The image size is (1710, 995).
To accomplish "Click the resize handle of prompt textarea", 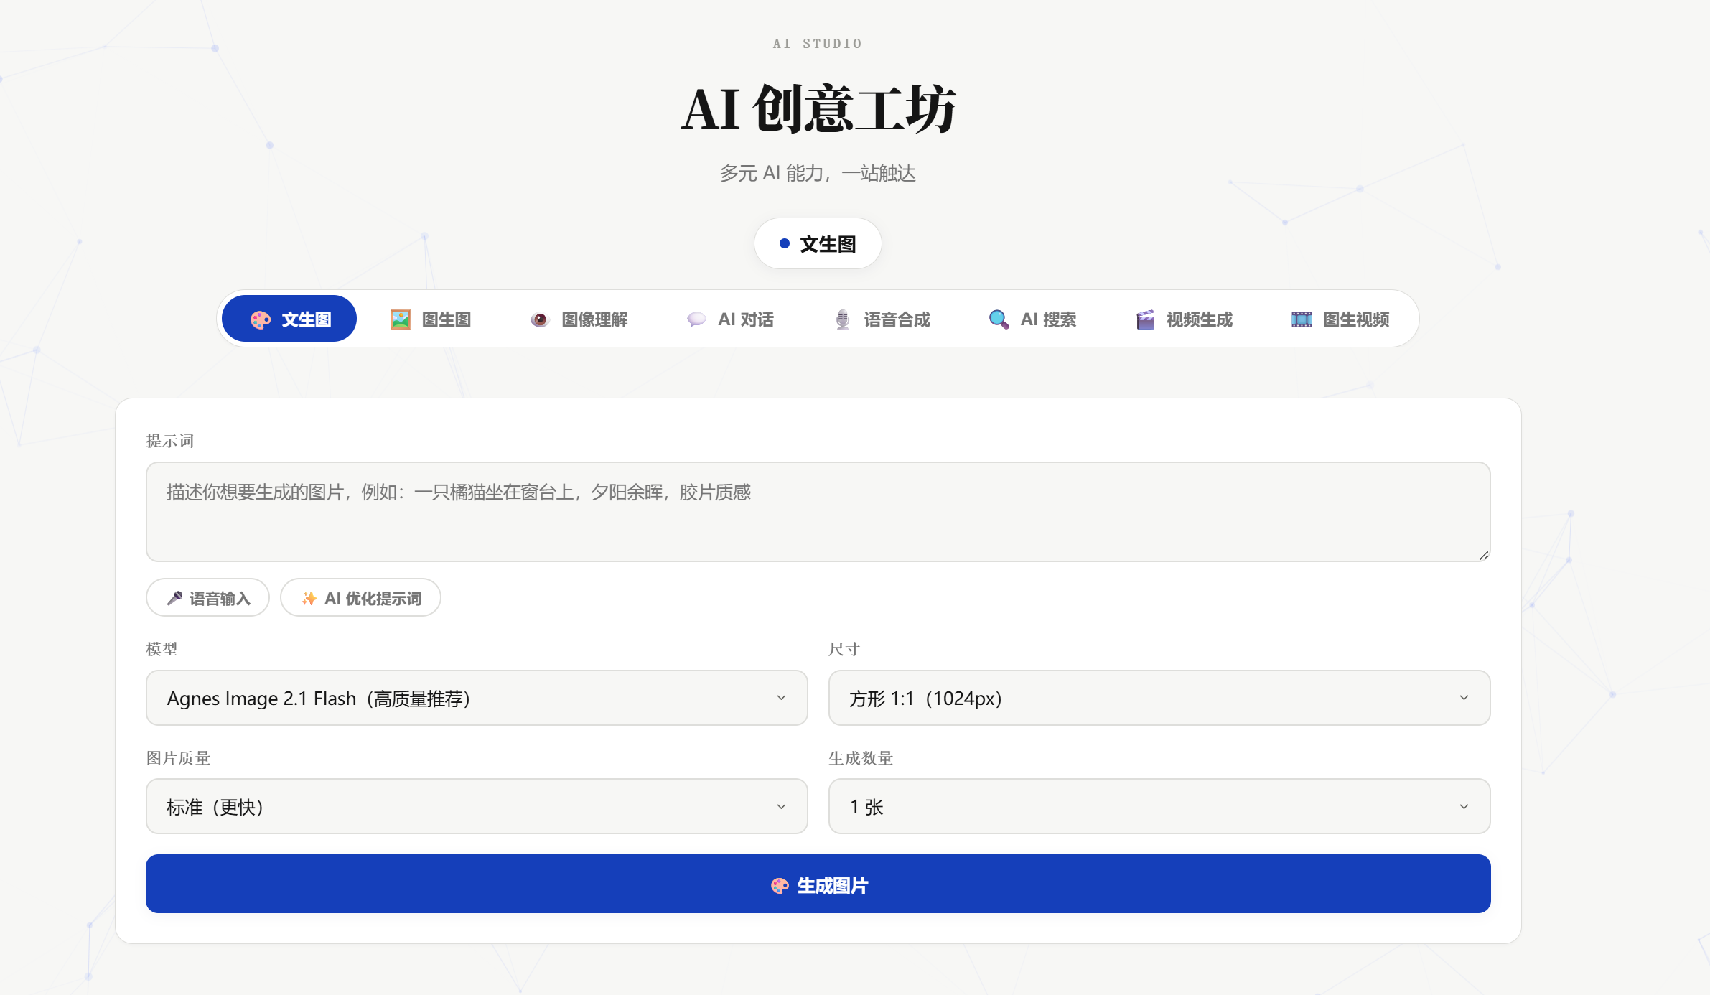I will click(x=1484, y=555).
